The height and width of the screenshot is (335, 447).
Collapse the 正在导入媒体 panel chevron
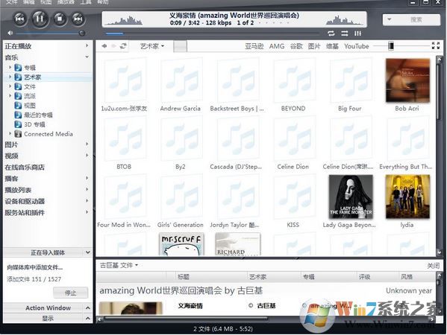pos(87,252)
